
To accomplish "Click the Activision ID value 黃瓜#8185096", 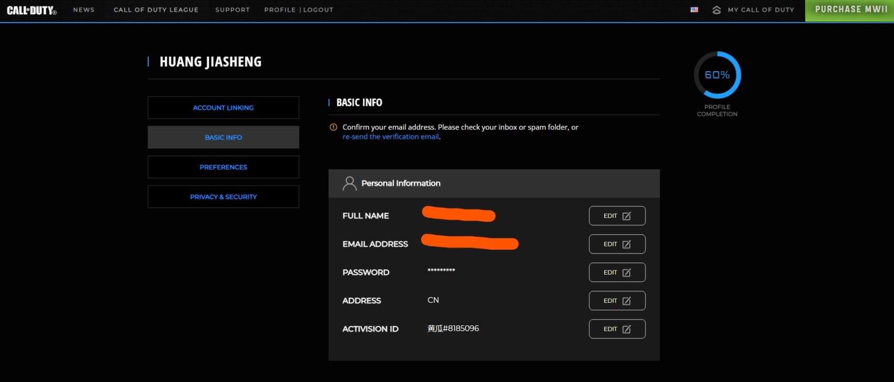I will coord(453,329).
